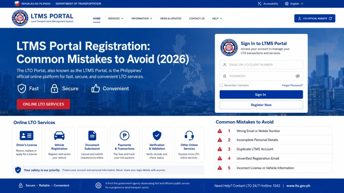Visit www.lto.gov.ph footer link

298,186
